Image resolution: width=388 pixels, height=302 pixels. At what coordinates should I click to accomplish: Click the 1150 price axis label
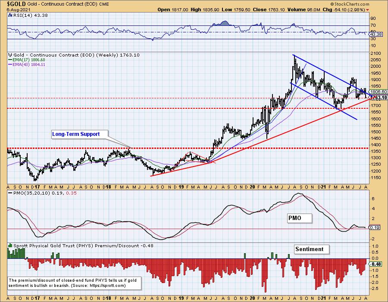(376, 178)
